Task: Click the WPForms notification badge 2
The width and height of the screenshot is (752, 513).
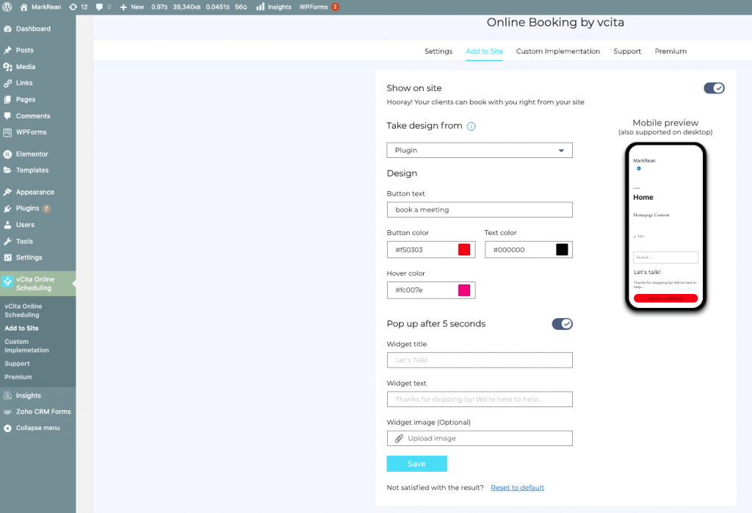Action: pos(335,7)
